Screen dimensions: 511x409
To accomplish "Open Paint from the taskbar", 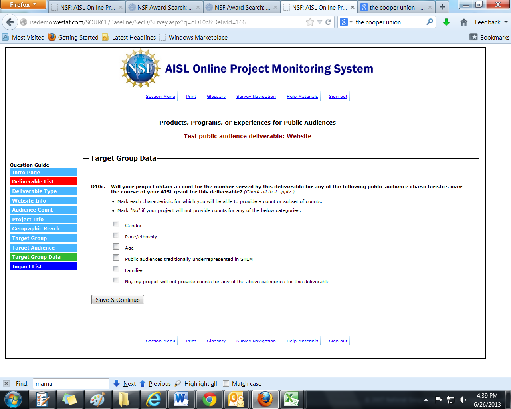I will pyautogui.click(x=97, y=399).
